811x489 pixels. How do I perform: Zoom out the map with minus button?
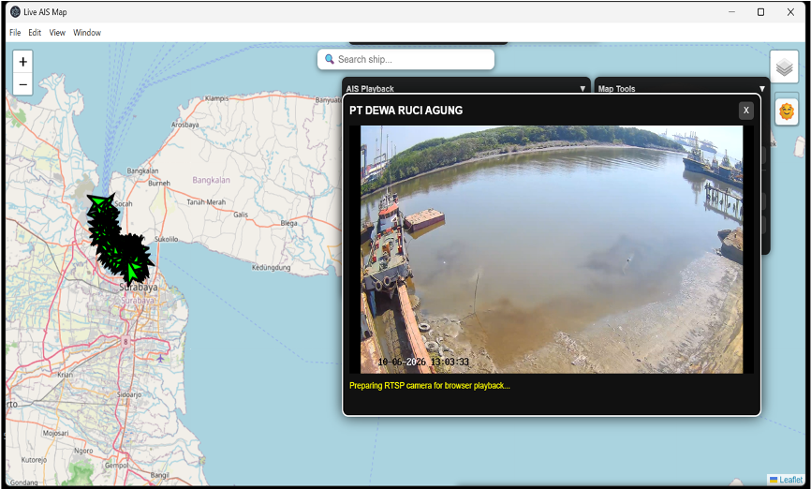click(22, 84)
